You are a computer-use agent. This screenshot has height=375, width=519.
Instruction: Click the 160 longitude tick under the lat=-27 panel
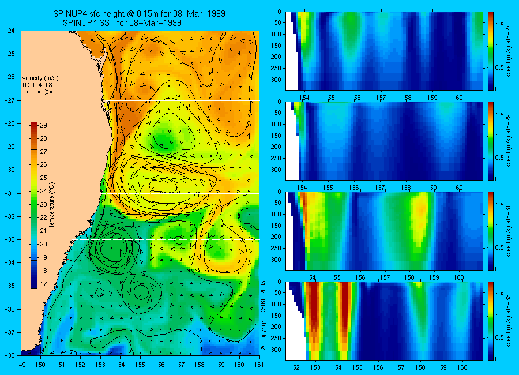(458, 97)
